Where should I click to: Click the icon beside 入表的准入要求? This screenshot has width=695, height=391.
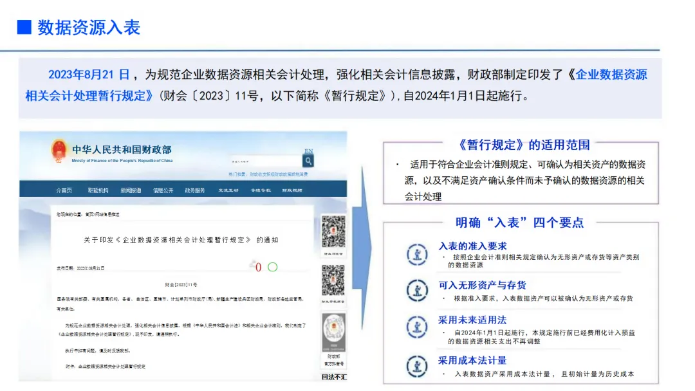(x=417, y=255)
